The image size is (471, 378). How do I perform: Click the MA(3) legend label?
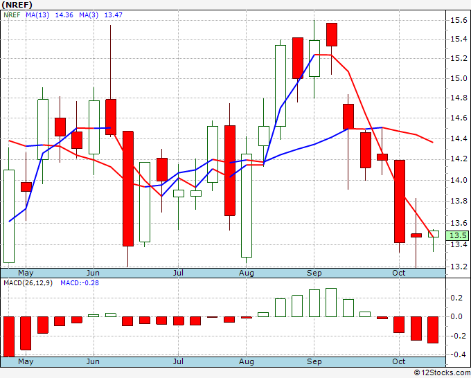89,15
